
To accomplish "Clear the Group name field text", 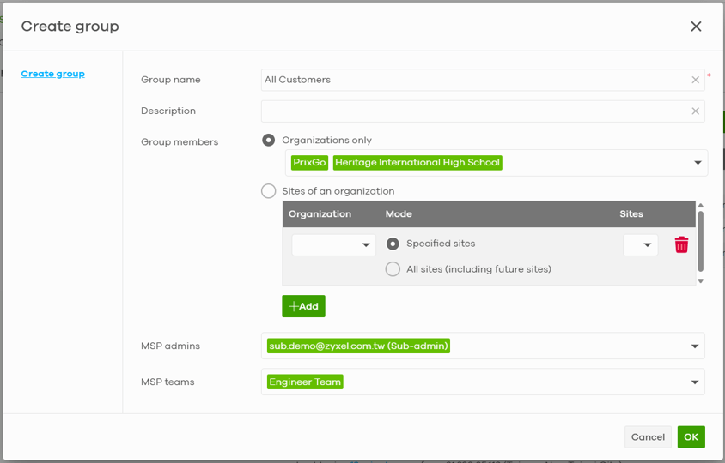I will click(695, 80).
